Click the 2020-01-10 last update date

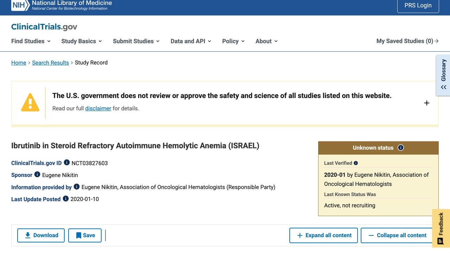[x=85, y=199]
